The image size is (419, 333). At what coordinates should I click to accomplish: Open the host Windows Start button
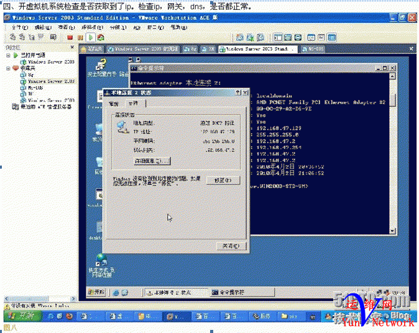pyautogui.click(x=23, y=316)
